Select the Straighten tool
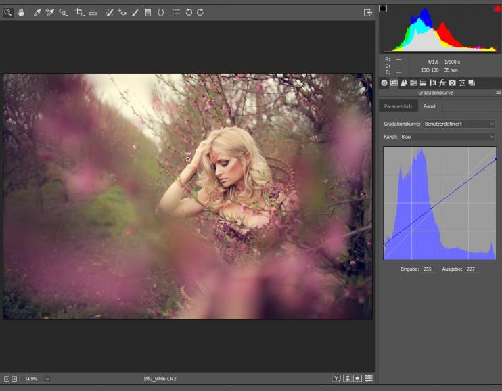This screenshot has height=391, width=502. 93,12
